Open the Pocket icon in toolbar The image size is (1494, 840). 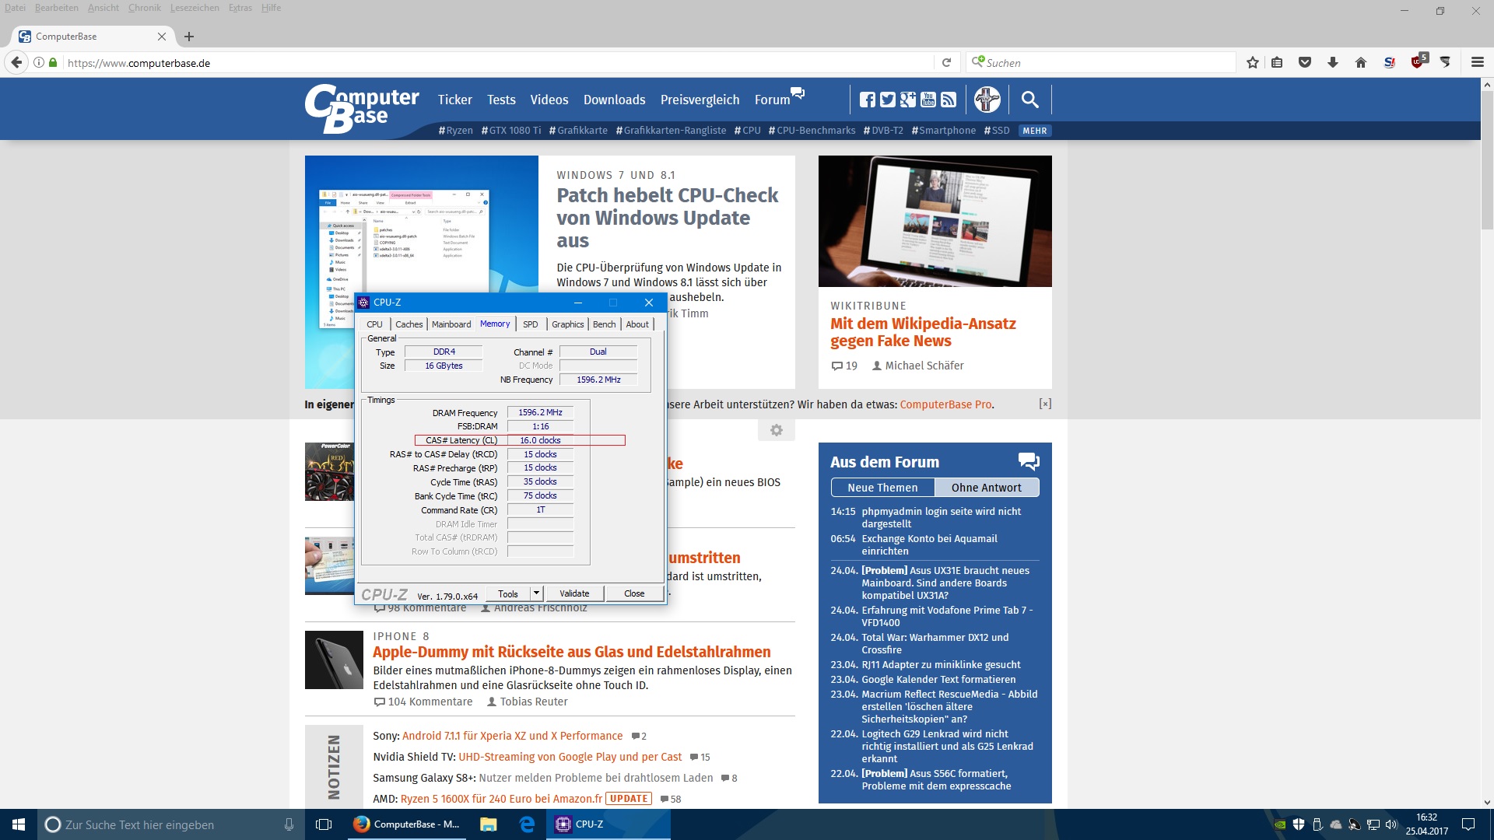click(x=1305, y=63)
